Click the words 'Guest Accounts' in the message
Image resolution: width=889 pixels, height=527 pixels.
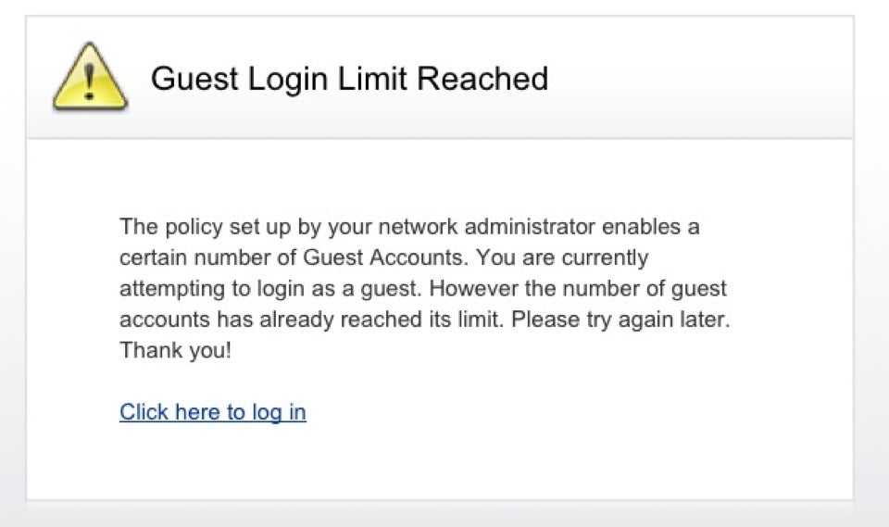click(x=383, y=257)
